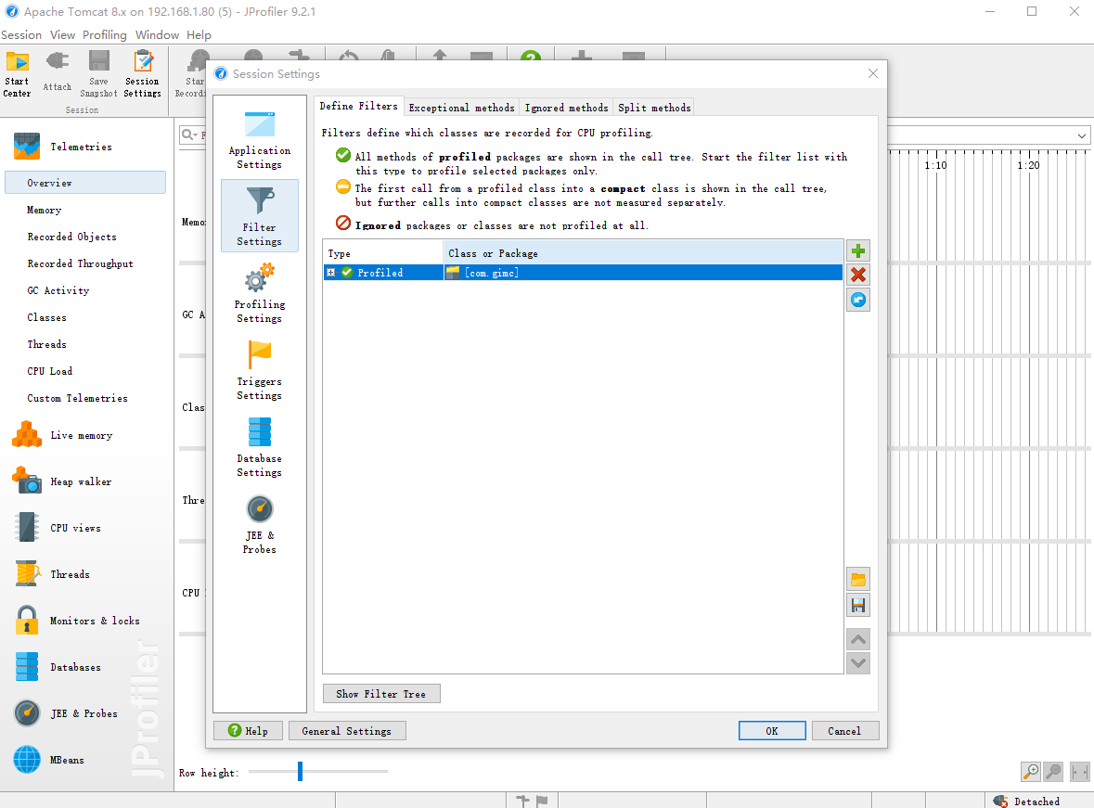
Task: Save filters using floppy disk icon
Action: click(858, 605)
